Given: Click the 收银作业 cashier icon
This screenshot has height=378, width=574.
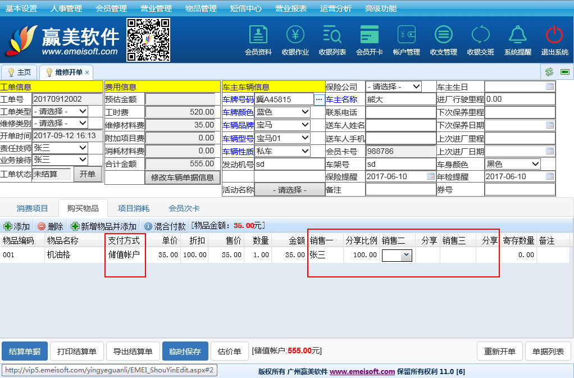Looking at the screenshot, I should pyautogui.click(x=295, y=35).
